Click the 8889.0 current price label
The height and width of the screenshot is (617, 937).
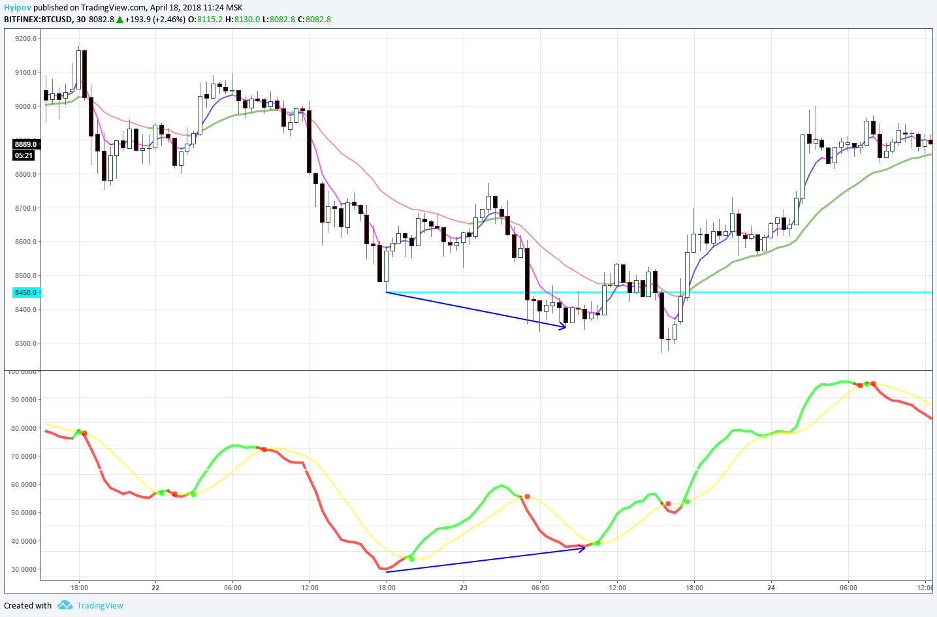[x=26, y=144]
